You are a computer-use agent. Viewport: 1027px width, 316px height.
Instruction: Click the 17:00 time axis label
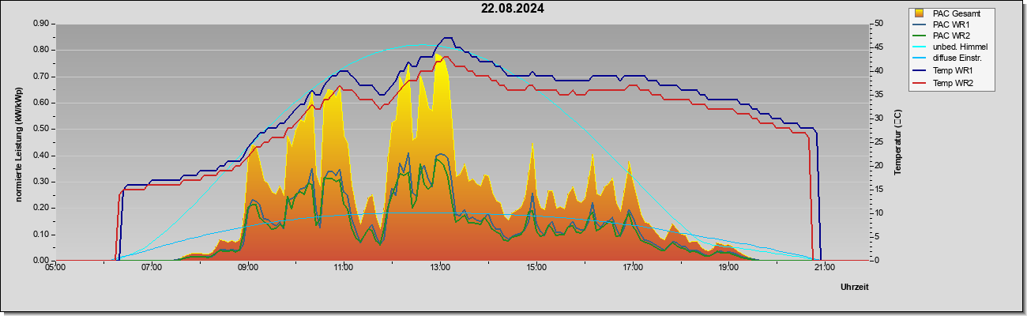click(632, 268)
